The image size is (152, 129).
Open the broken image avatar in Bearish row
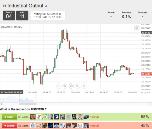point(39,126)
